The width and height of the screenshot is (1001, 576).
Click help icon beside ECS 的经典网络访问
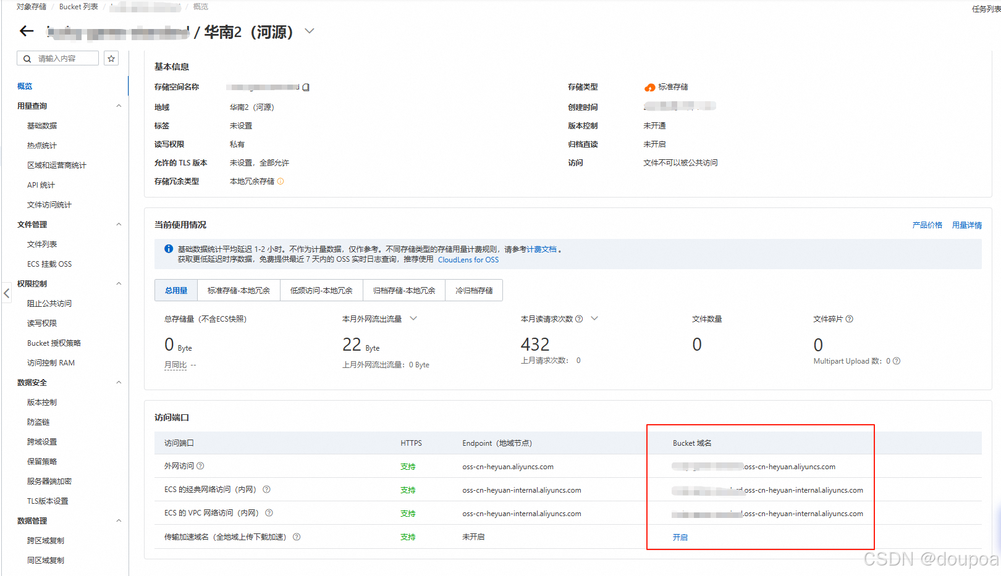pyautogui.click(x=267, y=490)
